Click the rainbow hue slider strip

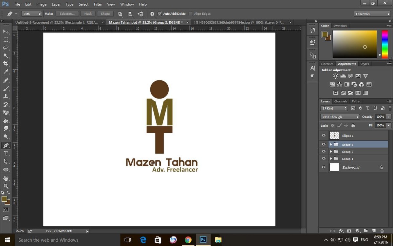point(384,44)
